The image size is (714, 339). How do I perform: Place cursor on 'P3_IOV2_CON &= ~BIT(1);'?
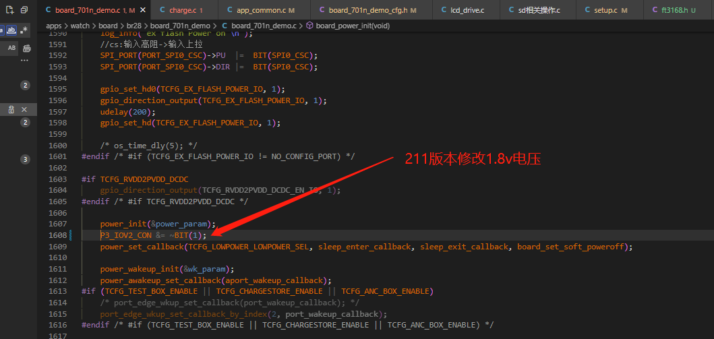pyautogui.click(x=154, y=235)
